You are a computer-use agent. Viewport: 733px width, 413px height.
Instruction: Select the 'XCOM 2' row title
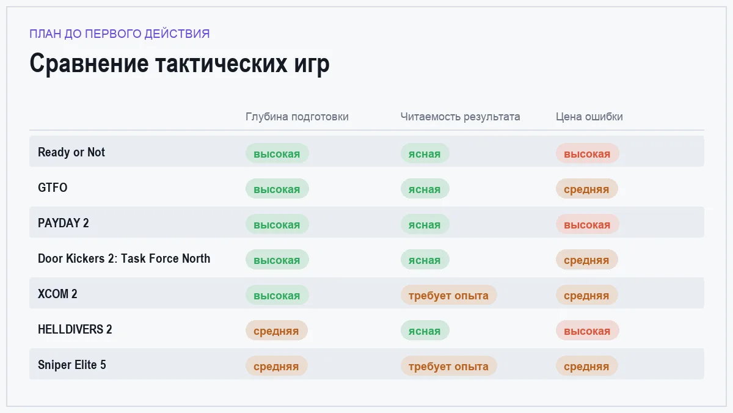pyautogui.click(x=57, y=294)
